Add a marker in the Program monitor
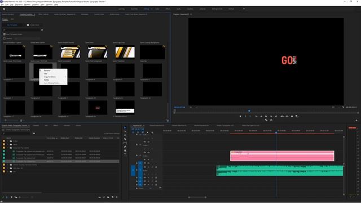The width and height of the screenshot is (361, 203). (x=240, y=116)
